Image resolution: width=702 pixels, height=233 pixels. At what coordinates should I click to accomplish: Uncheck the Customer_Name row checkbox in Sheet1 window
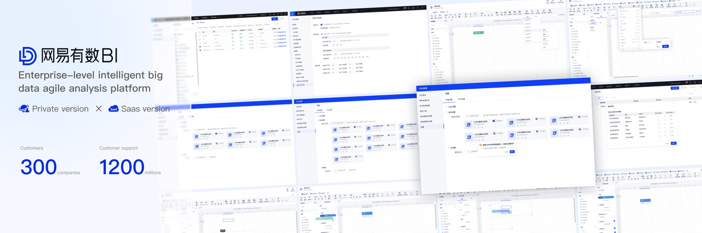pos(200,50)
